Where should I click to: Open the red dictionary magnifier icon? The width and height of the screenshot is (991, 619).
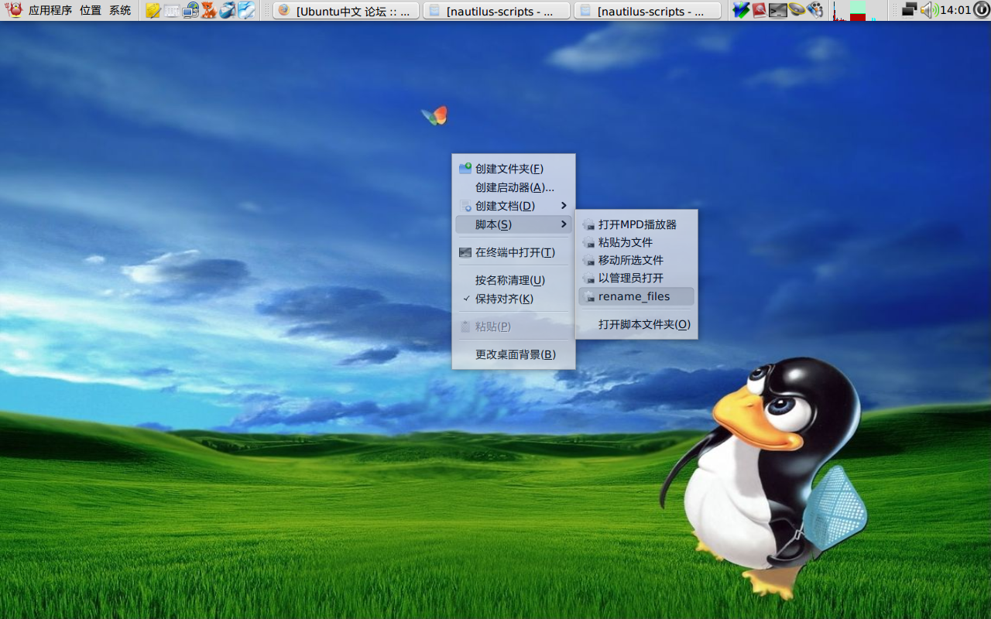[760, 10]
